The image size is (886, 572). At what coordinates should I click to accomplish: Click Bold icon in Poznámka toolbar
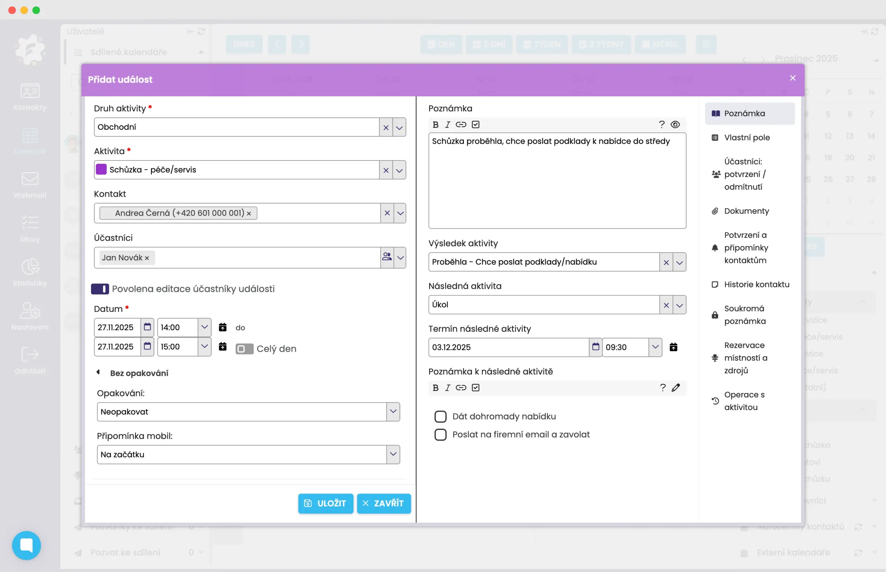(436, 124)
